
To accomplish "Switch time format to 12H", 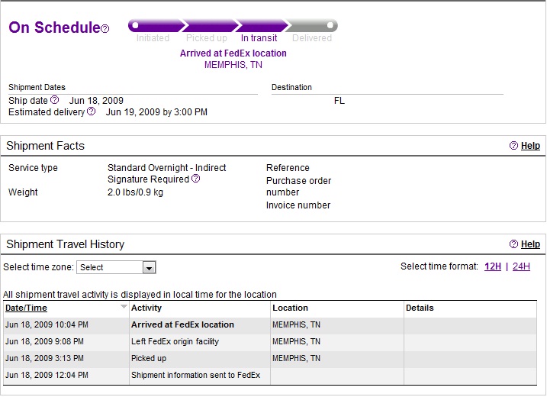I will [x=492, y=266].
